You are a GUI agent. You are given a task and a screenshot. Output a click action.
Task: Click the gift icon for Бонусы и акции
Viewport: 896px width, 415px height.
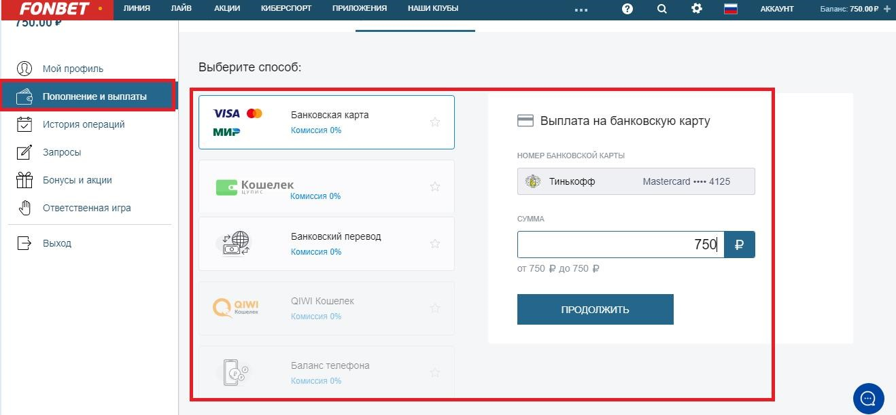24,180
